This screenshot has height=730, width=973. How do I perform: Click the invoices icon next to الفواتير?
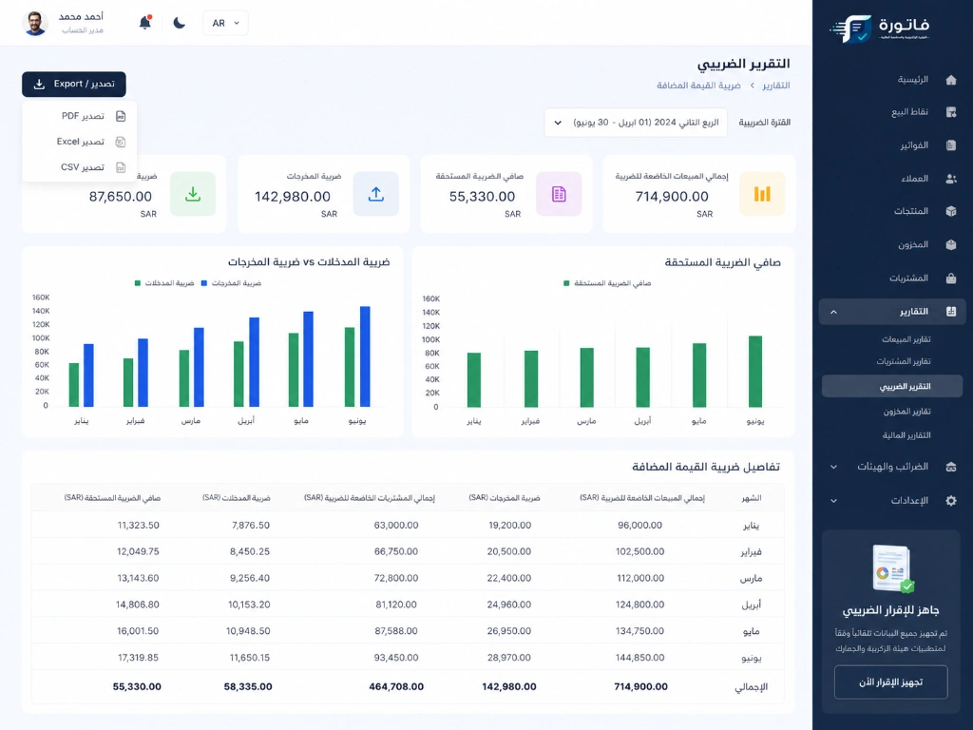tap(950, 145)
